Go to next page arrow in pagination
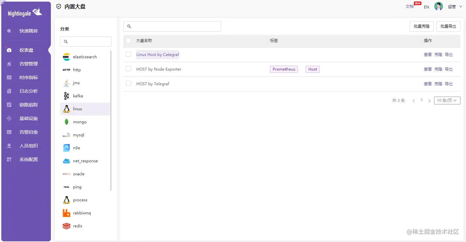 point(429,101)
